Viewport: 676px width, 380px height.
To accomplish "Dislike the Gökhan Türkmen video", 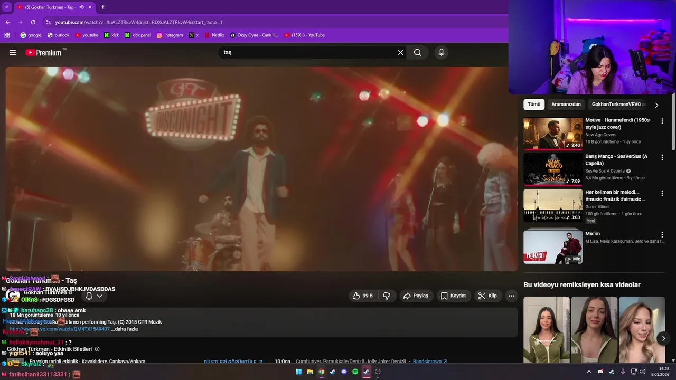I will coord(387,296).
